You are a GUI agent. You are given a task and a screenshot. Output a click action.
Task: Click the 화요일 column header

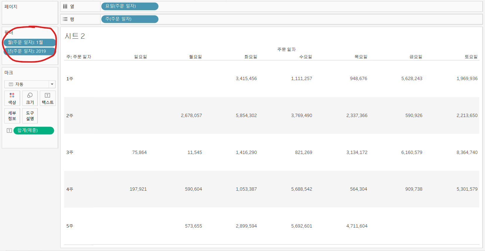[251, 57]
